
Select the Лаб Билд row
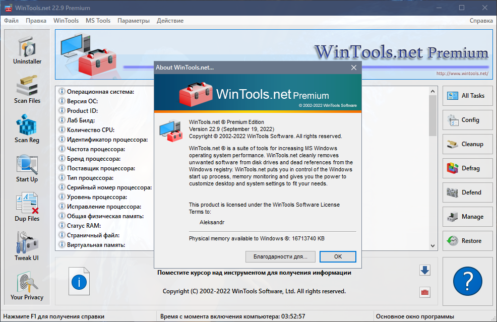coord(77,120)
